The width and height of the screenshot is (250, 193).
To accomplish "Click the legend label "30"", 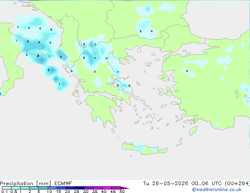I will point(86,191).
